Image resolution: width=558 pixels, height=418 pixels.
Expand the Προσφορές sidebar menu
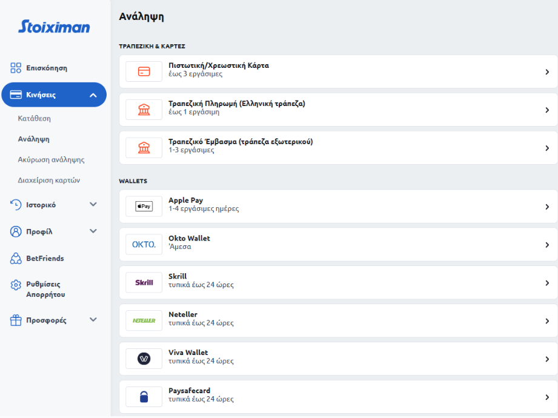[x=93, y=320]
